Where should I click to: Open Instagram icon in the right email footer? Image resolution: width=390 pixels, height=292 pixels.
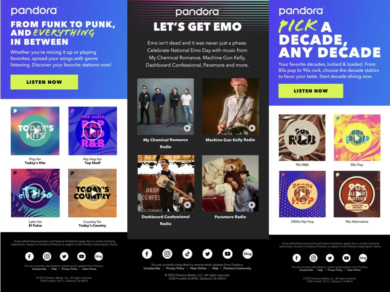click(x=313, y=258)
